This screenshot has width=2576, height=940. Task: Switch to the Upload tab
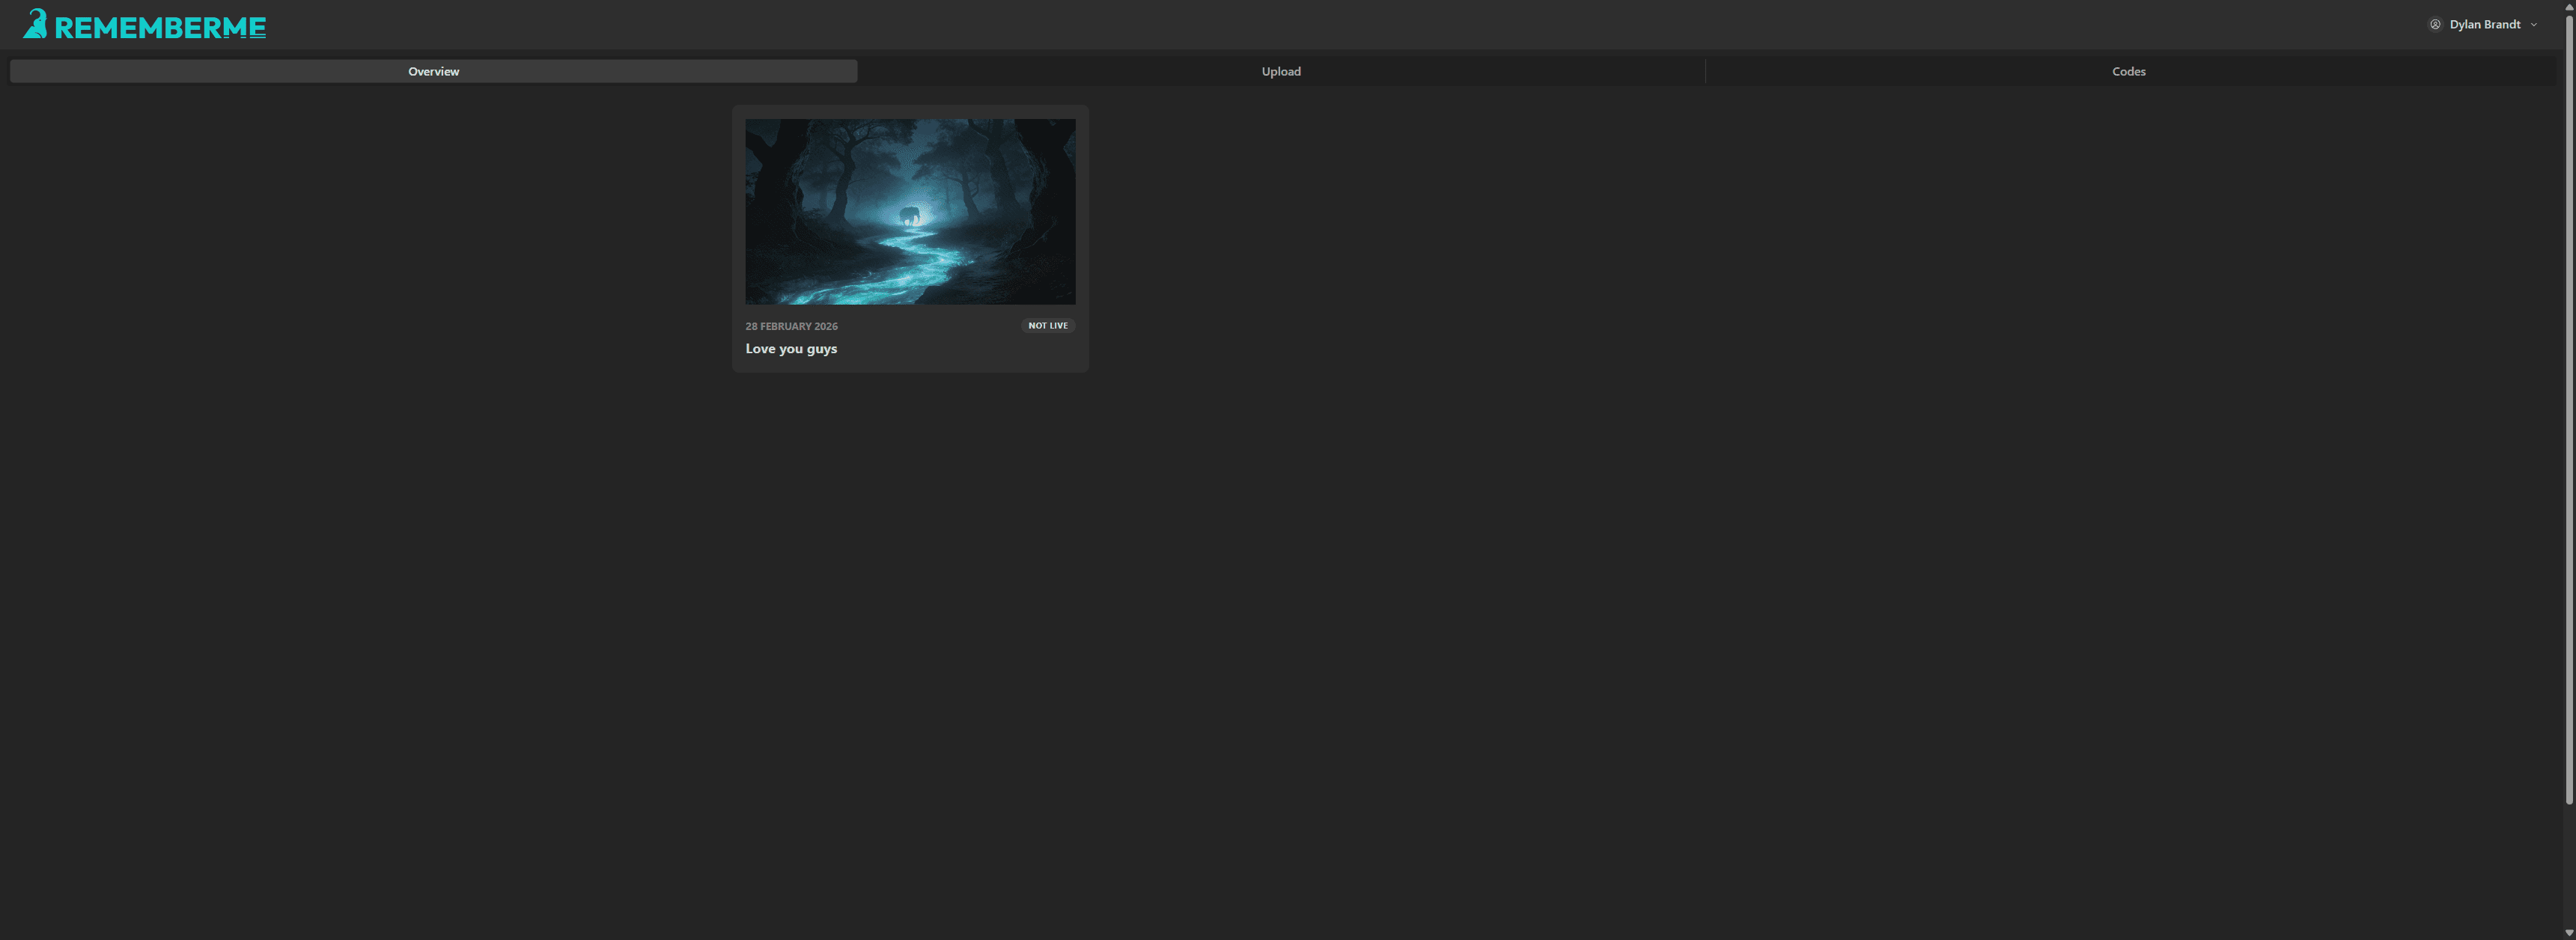pos(1281,71)
